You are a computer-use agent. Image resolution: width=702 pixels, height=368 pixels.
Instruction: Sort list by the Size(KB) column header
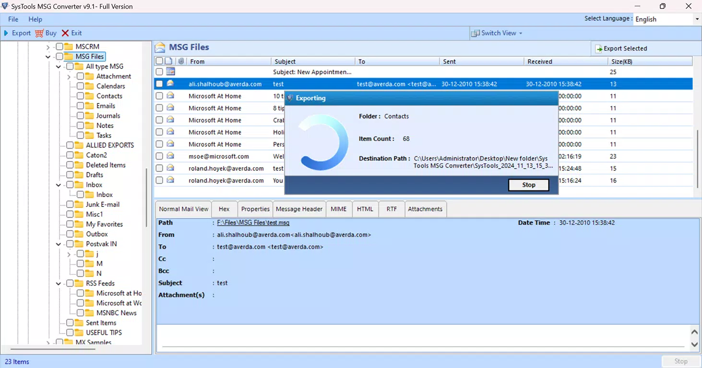[650, 61]
